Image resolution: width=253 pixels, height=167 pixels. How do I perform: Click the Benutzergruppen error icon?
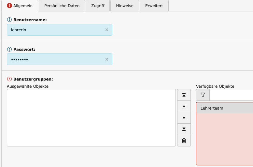tap(9, 79)
